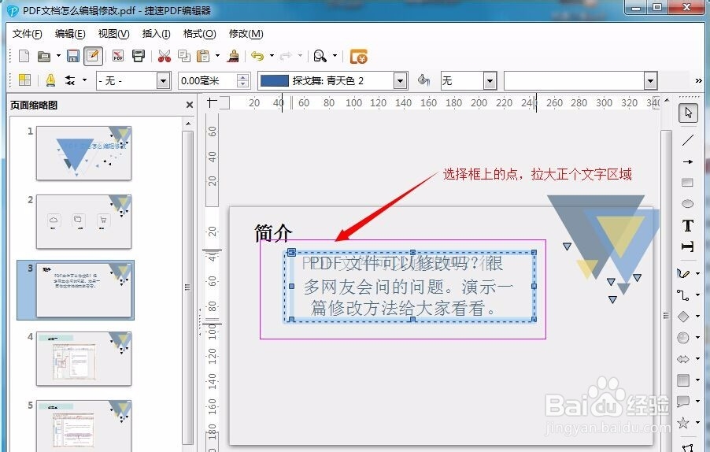Image resolution: width=710 pixels, height=452 pixels.
Task: Open the arrow style dropdown arrow
Action: (84, 80)
